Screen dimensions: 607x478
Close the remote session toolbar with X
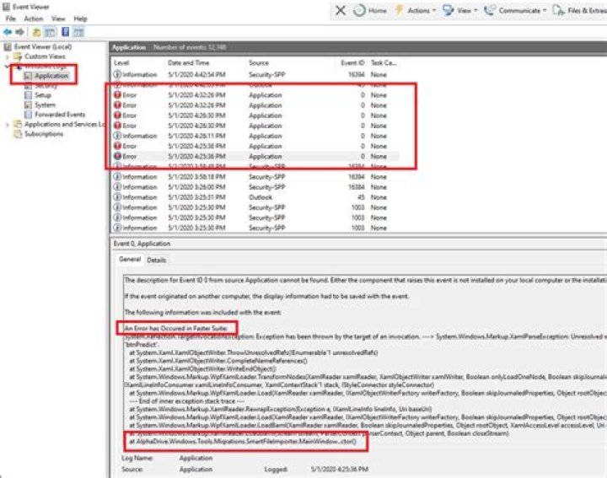click(341, 10)
